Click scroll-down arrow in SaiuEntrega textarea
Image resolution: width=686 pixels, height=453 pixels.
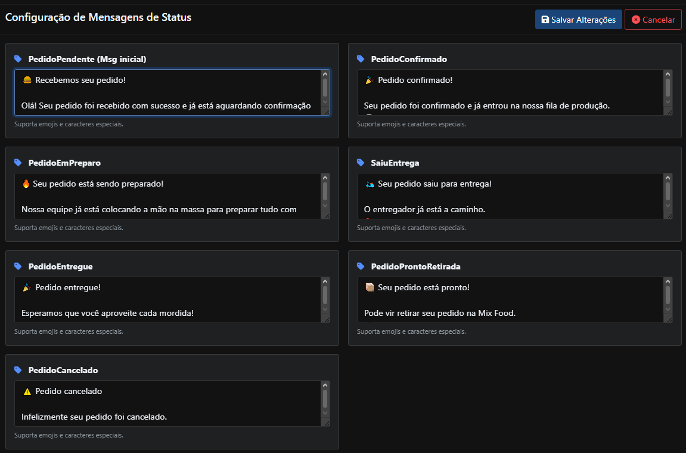668,206
